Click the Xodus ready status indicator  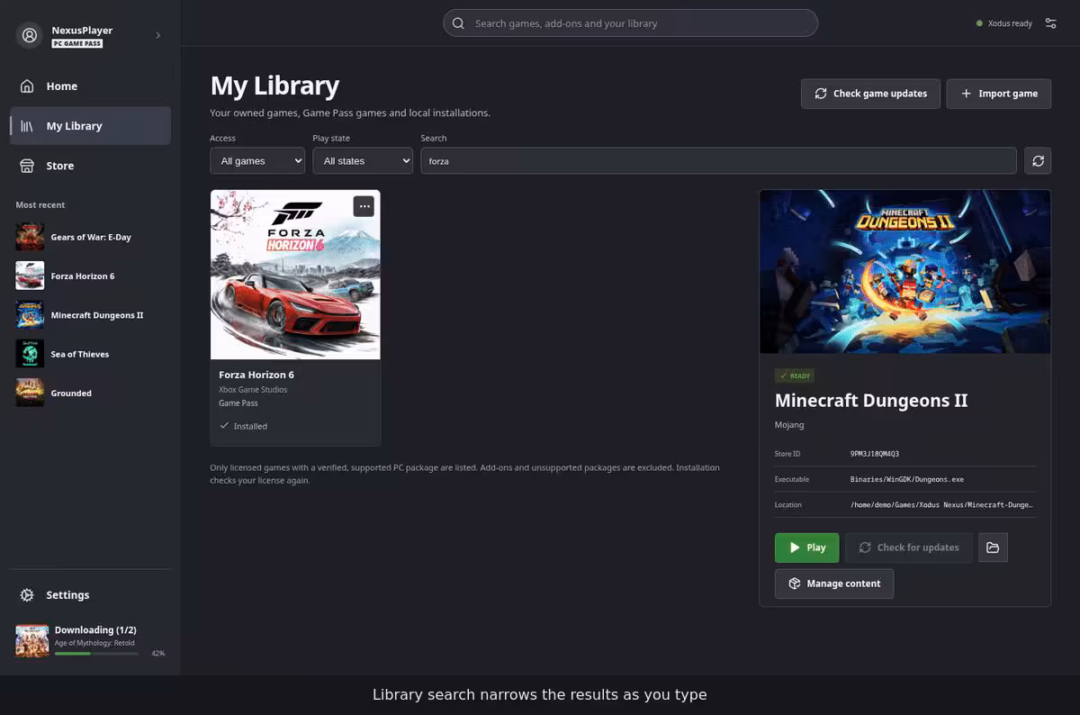[x=1003, y=23]
